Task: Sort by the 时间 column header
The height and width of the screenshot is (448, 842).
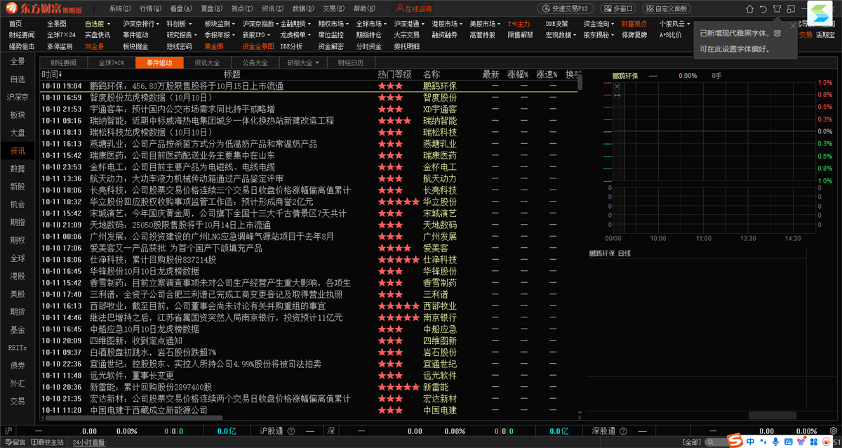Action: (51, 74)
